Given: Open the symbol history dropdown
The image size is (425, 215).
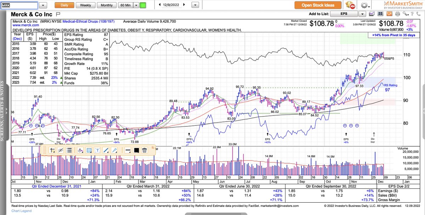Looking at the screenshot, I should [x=43, y=5].
